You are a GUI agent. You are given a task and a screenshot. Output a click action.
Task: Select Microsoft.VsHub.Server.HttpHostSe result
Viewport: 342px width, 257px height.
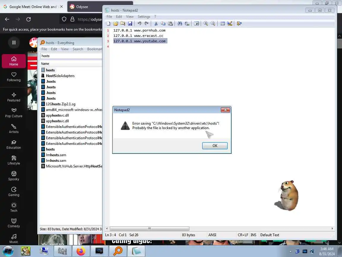point(72,166)
